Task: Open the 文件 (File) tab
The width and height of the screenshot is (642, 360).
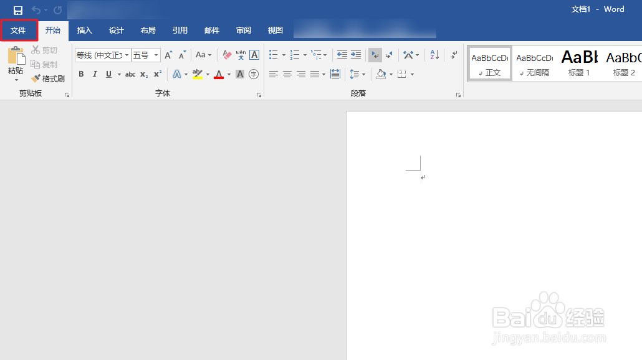Action: coord(19,31)
